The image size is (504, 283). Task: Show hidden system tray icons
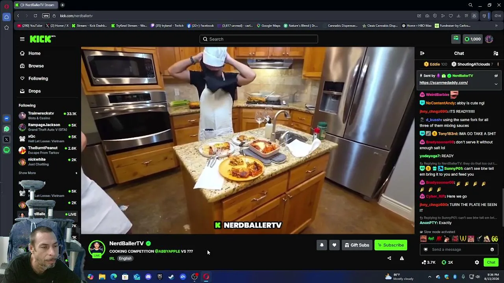click(430, 277)
